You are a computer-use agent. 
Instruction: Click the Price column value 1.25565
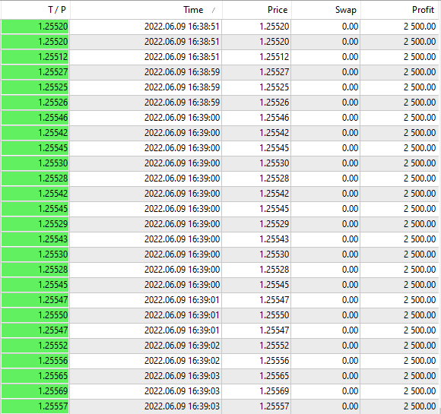point(274,376)
